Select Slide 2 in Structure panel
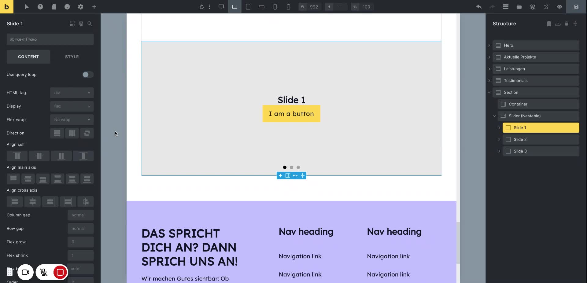This screenshot has height=283, width=587. coord(520,139)
